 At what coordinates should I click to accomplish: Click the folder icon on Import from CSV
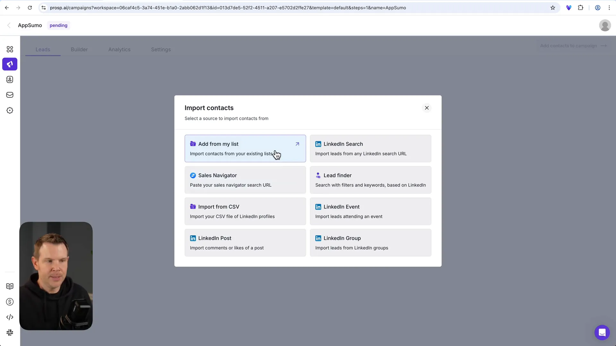click(x=193, y=207)
